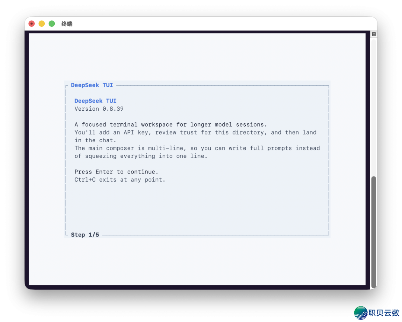The height and width of the screenshot is (322, 402).
Task: Click the bold DeepSeek TUI heading above version
Action: [x=95, y=101]
